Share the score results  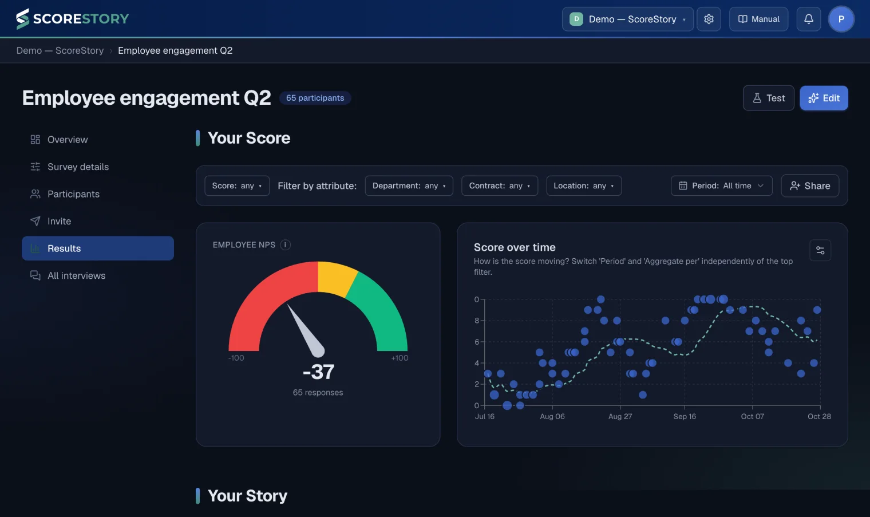point(810,186)
